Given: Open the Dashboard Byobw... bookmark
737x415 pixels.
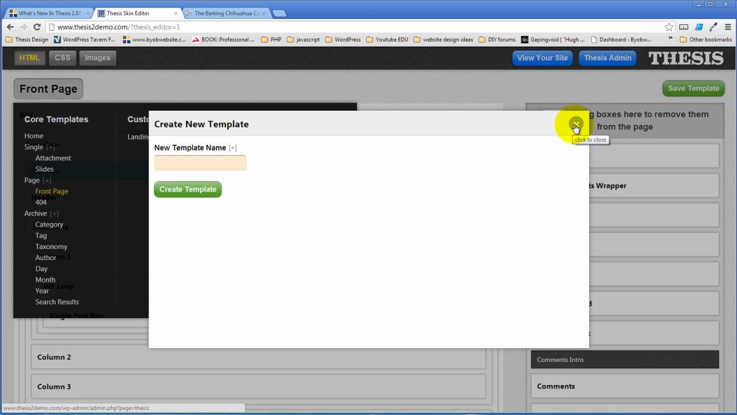Looking at the screenshot, I should tap(621, 40).
